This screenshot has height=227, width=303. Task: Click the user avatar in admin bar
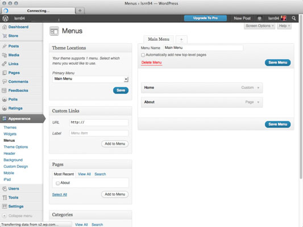(284, 18)
